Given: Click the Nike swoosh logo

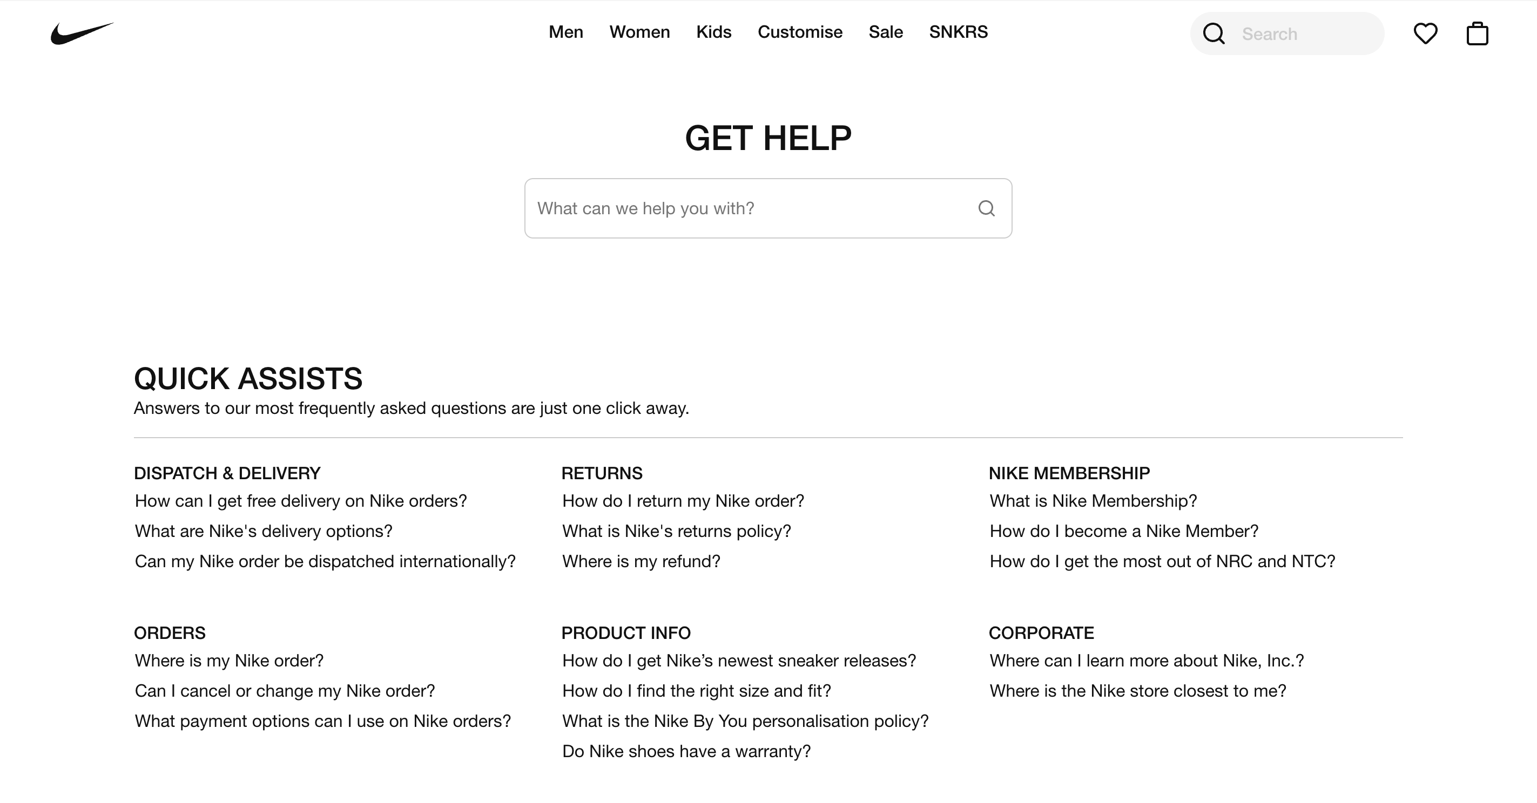Looking at the screenshot, I should (x=82, y=33).
